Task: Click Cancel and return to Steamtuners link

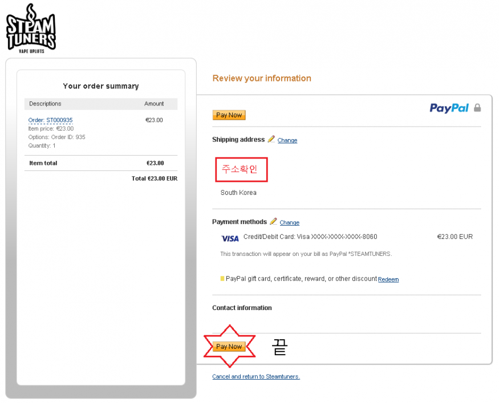Action: click(256, 377)
